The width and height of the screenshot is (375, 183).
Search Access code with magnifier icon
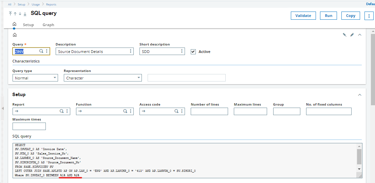[176, 111]
